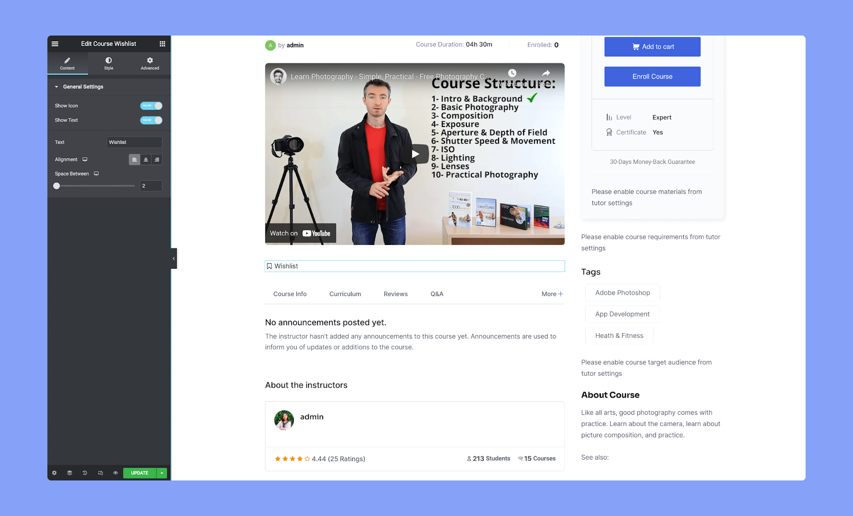
Task: Click the Watch Later clock icon
Action: coord(512,73)
